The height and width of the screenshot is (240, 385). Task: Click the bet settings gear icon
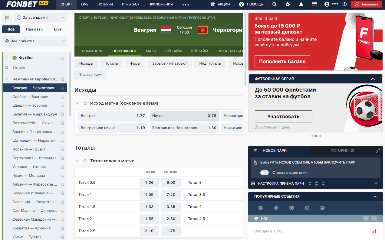[253, 183]
